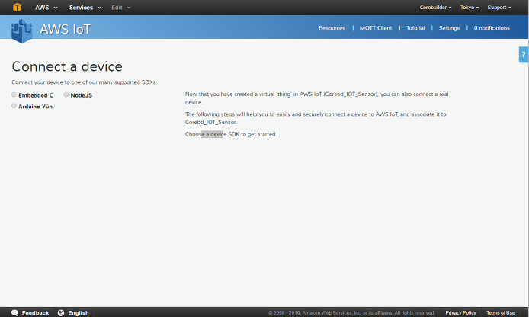This screenshot has width=529, height=317.
Task: Open the Privacy Policy link
Action: tap(460, 313)
